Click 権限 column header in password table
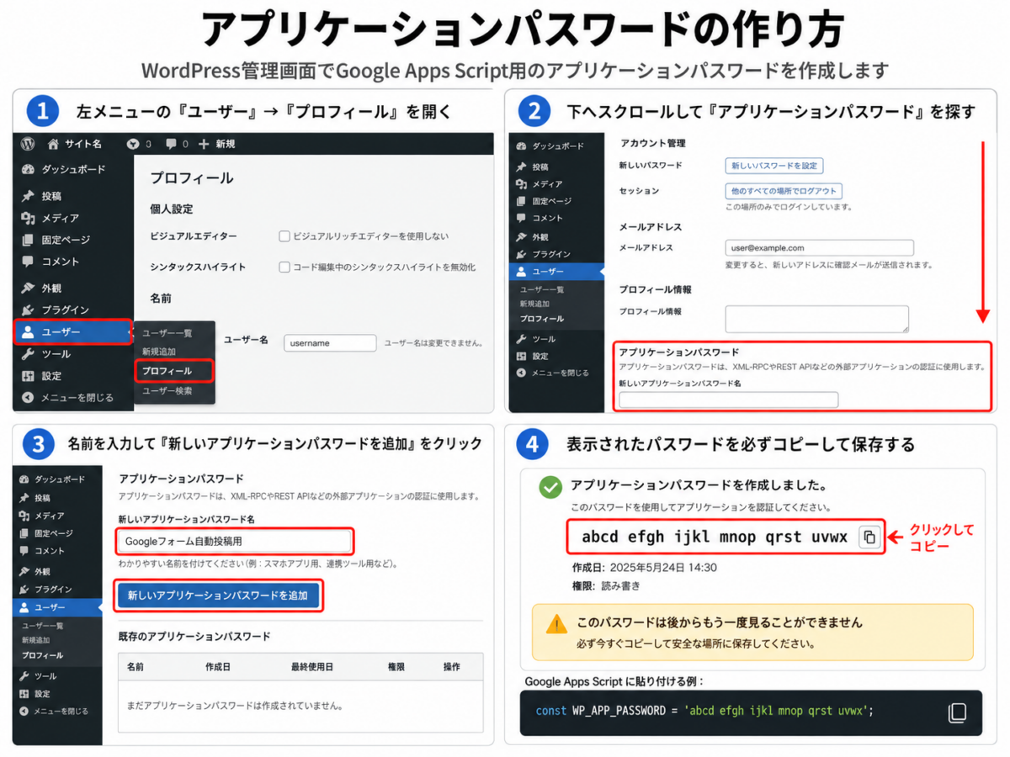Viewport: 1010px width, 757px height. pos(396,666)
